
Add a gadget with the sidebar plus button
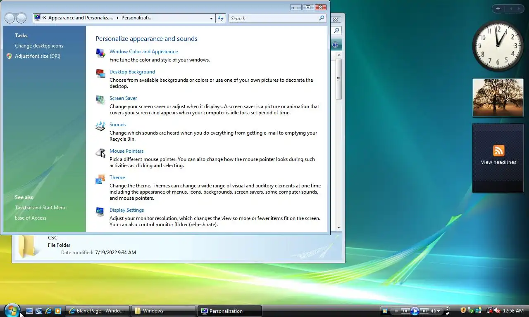click(x=498, y=9)
